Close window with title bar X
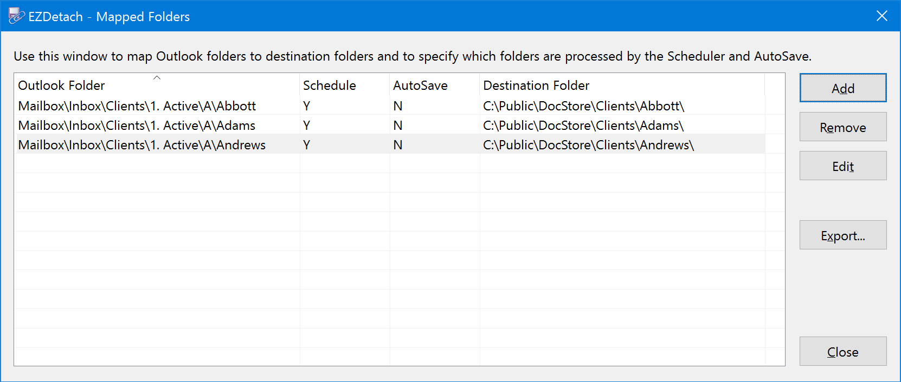 point(882,16)
